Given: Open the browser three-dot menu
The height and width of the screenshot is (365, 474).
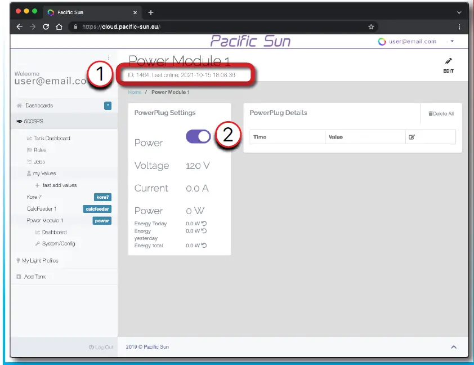Looking at the screenshot, I should (x=459, y=27).
